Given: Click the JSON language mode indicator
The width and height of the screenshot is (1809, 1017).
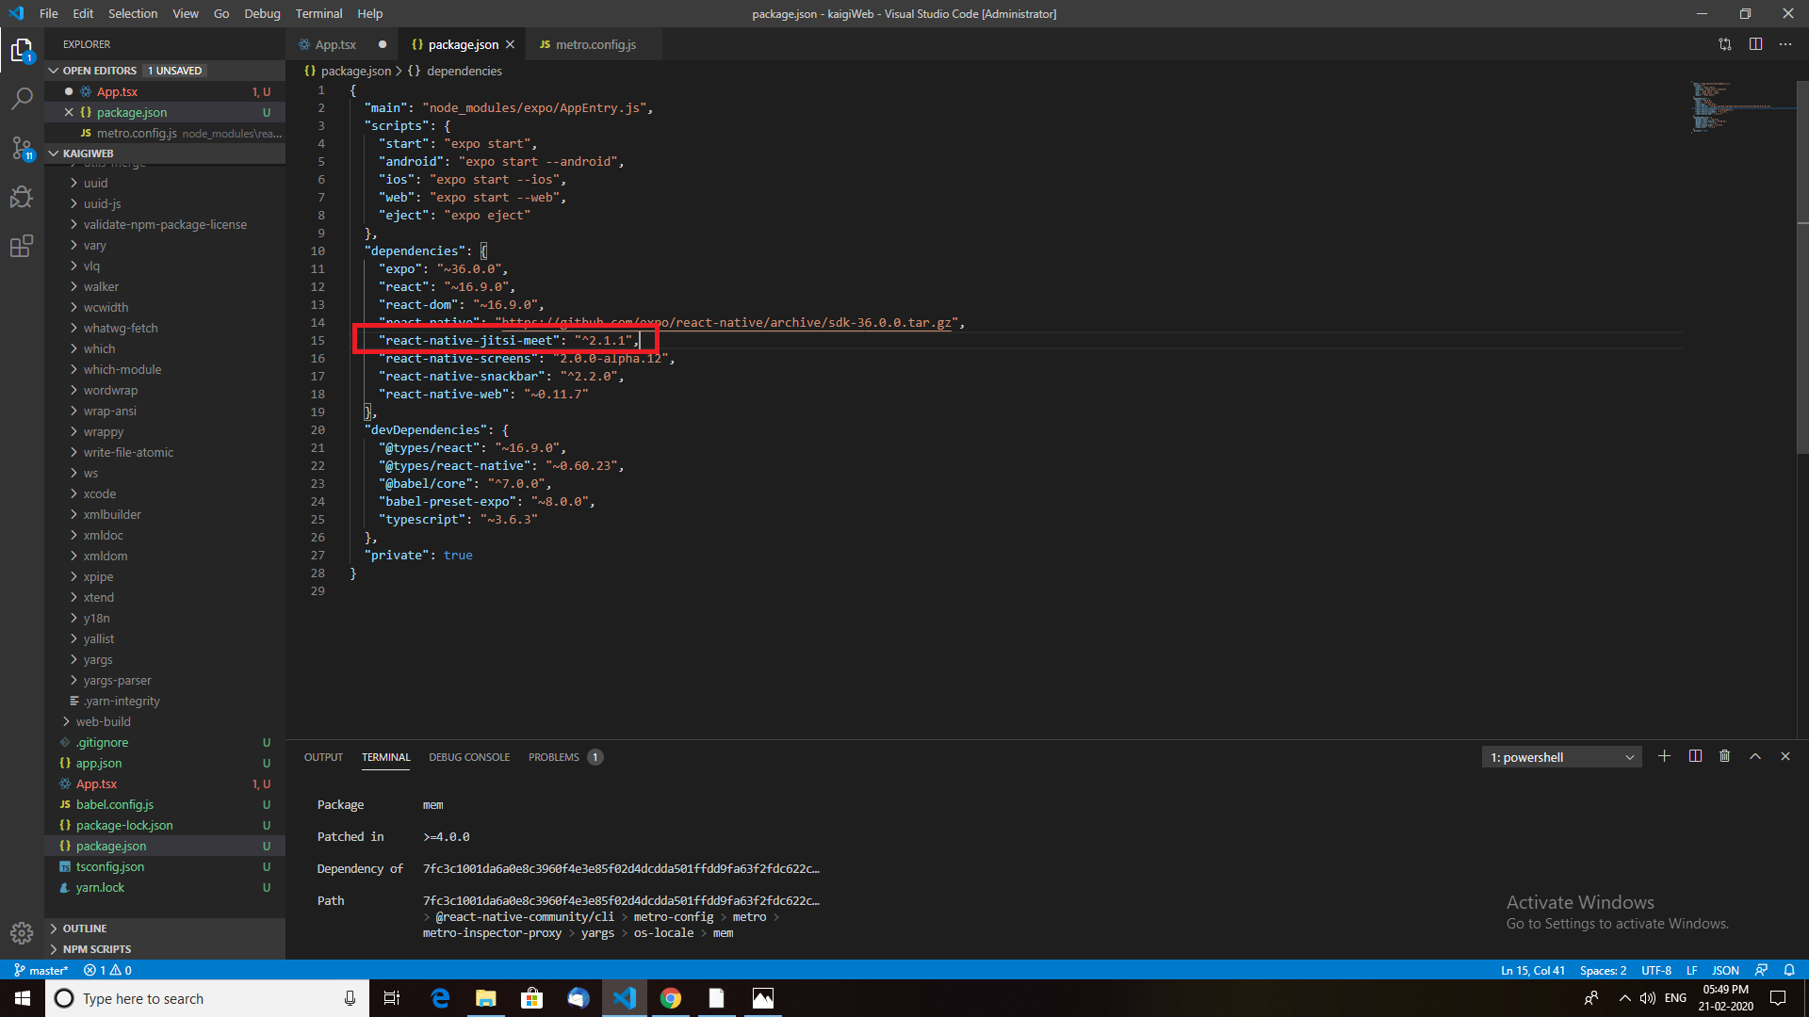Looking at the screenshot, I should coord(1725,970).
